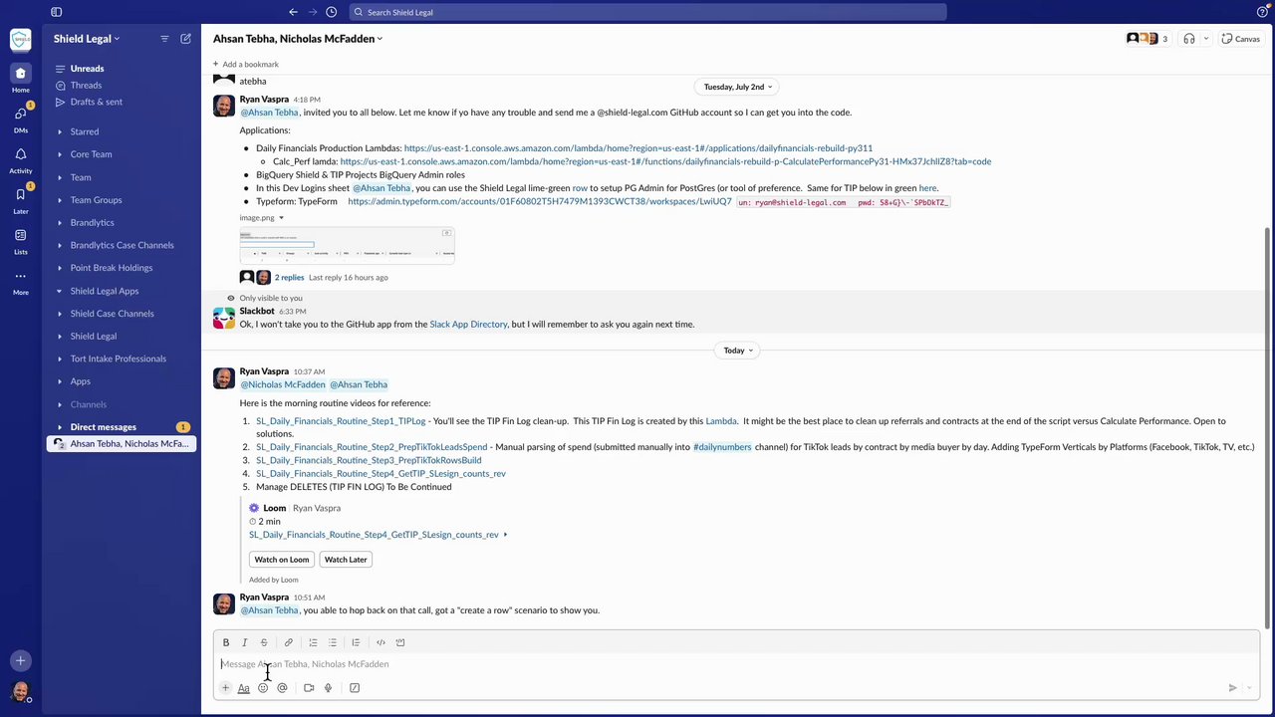View the conversation members avatars
This screenshot has height=717, width=1275.
coord(1147,39)
